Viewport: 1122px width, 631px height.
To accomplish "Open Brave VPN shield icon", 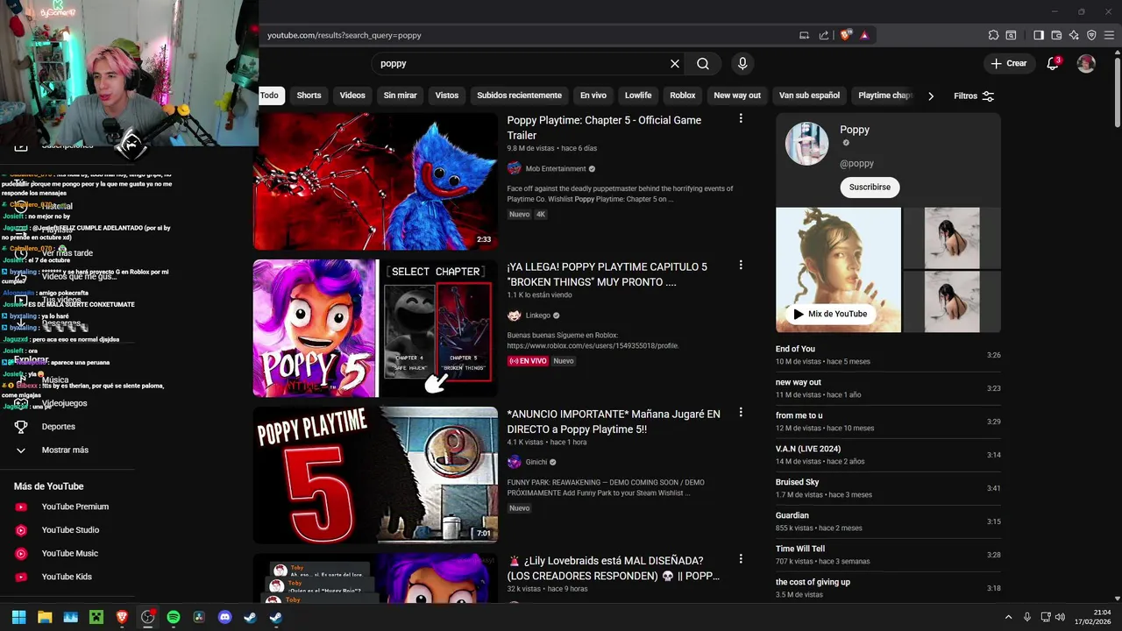I will coord(1091,35).
